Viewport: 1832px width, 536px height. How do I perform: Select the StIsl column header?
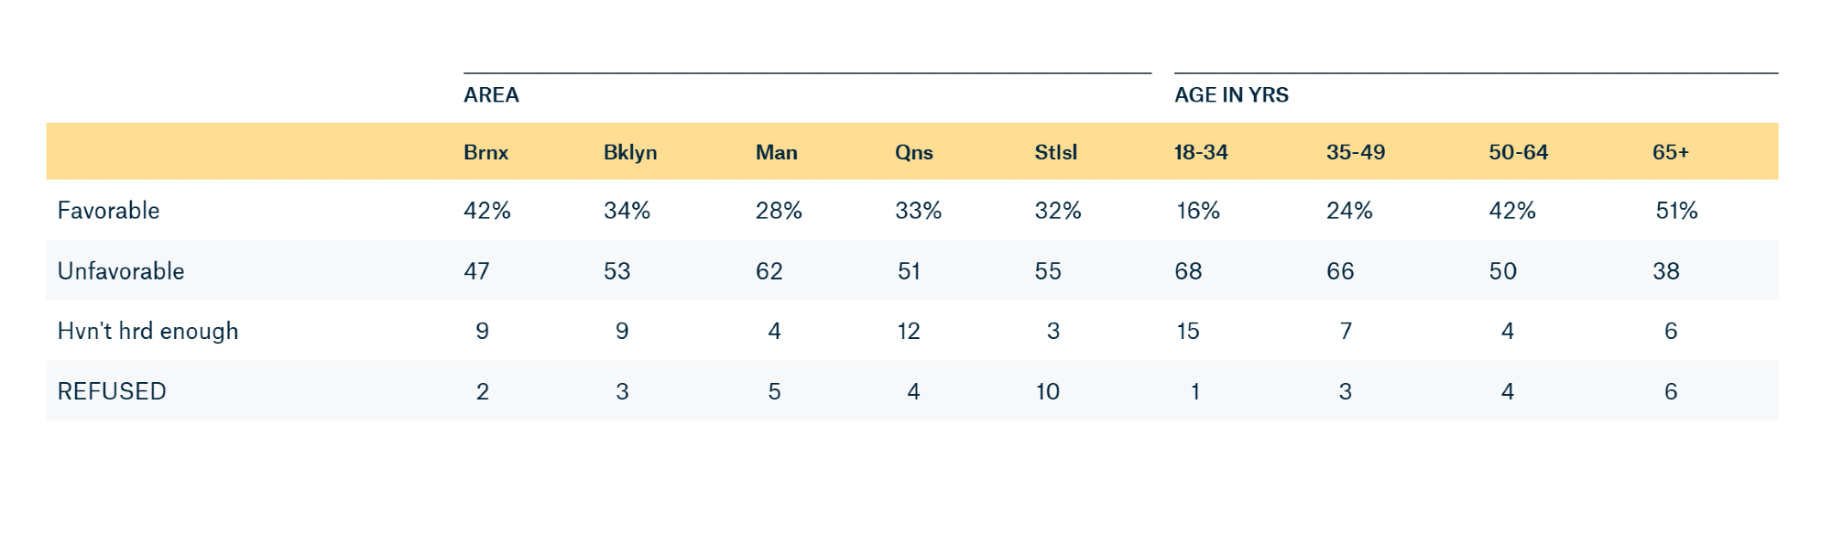click(1055, 152)
